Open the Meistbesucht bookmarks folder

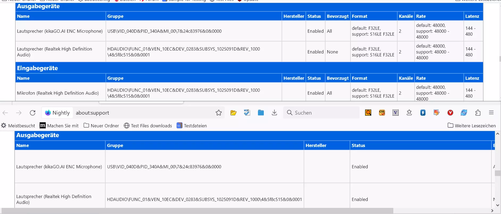pos(18,126)
